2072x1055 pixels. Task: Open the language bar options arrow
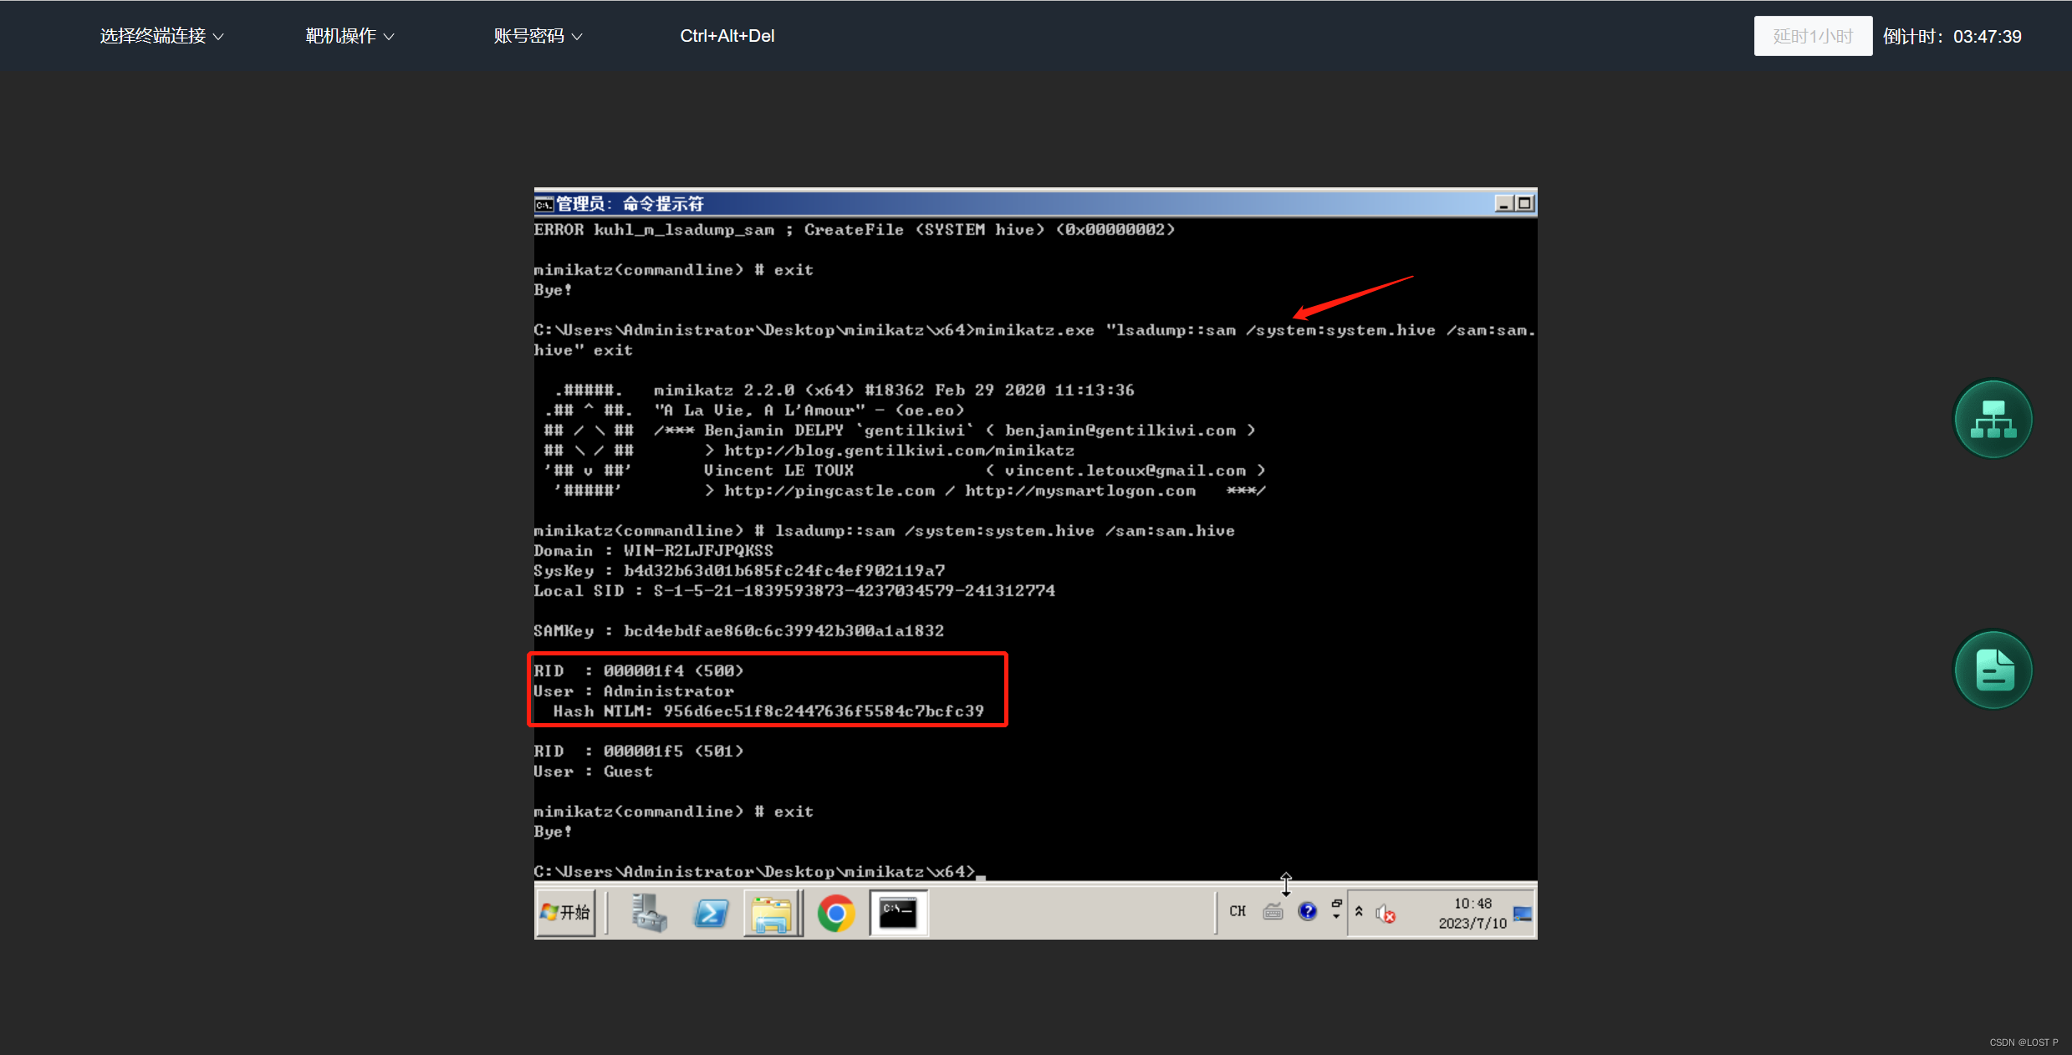tap(1336, 917)
